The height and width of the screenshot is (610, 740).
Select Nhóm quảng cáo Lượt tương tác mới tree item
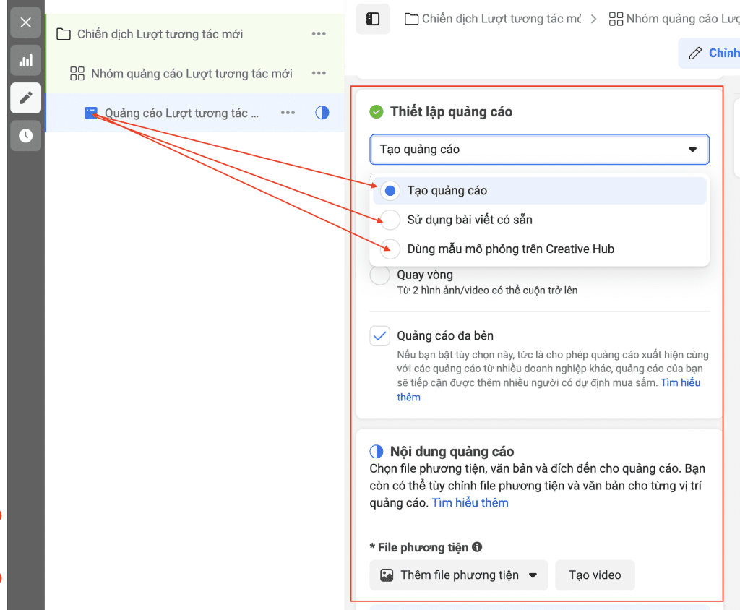[195, 73]
